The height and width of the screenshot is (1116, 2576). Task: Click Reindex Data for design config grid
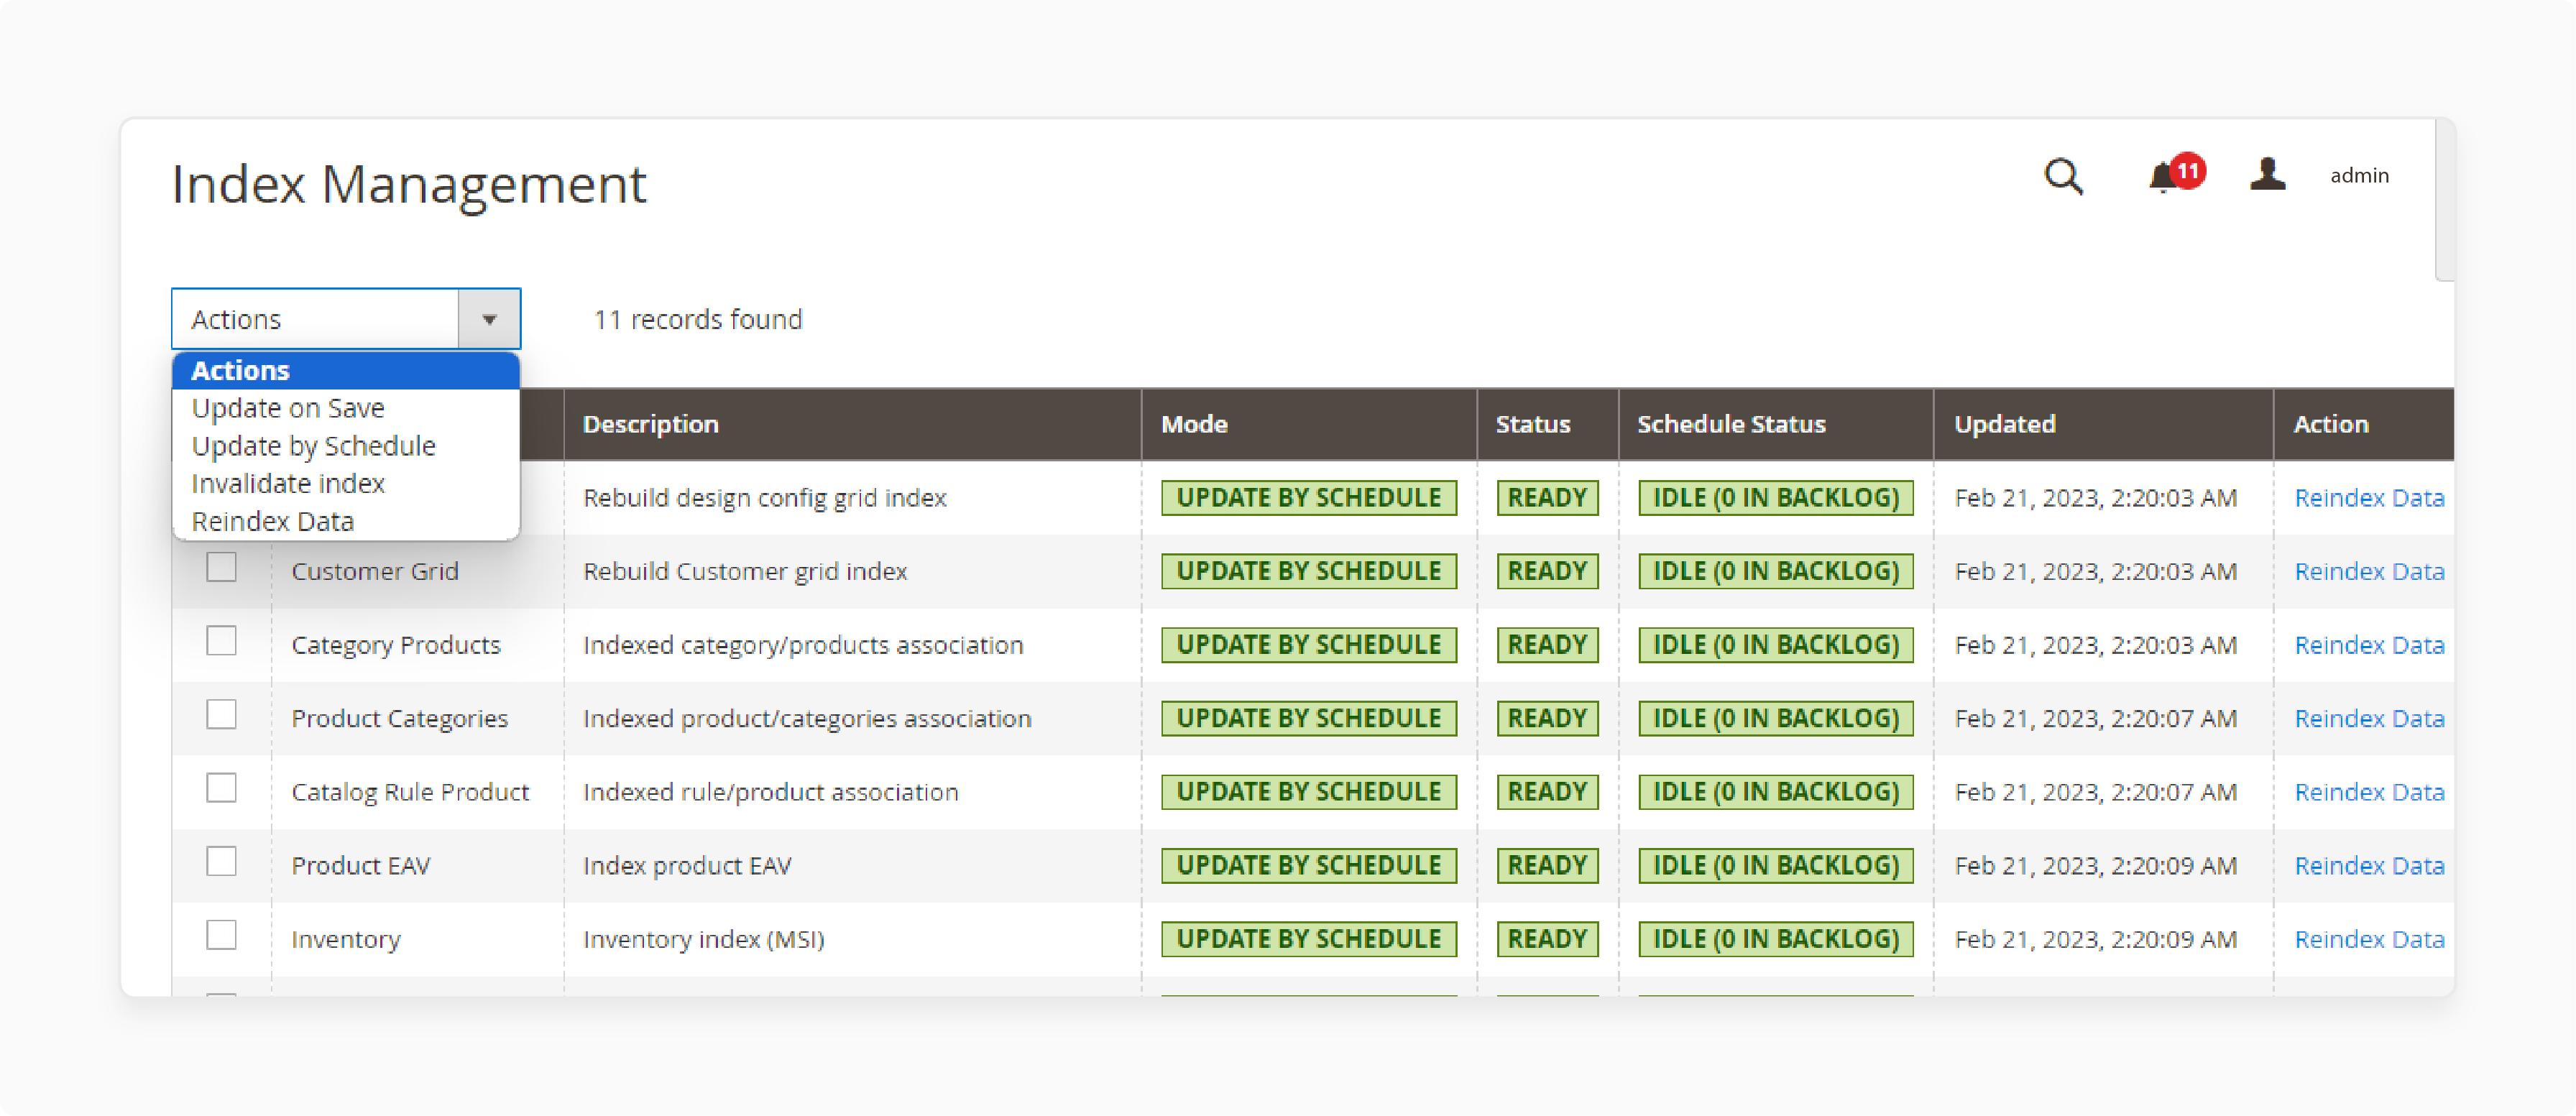tap(2368, 498)
